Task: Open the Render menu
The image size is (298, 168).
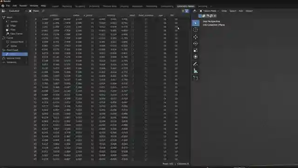Action: click(23, 6)
